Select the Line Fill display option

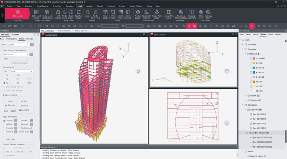pos(20,106)
